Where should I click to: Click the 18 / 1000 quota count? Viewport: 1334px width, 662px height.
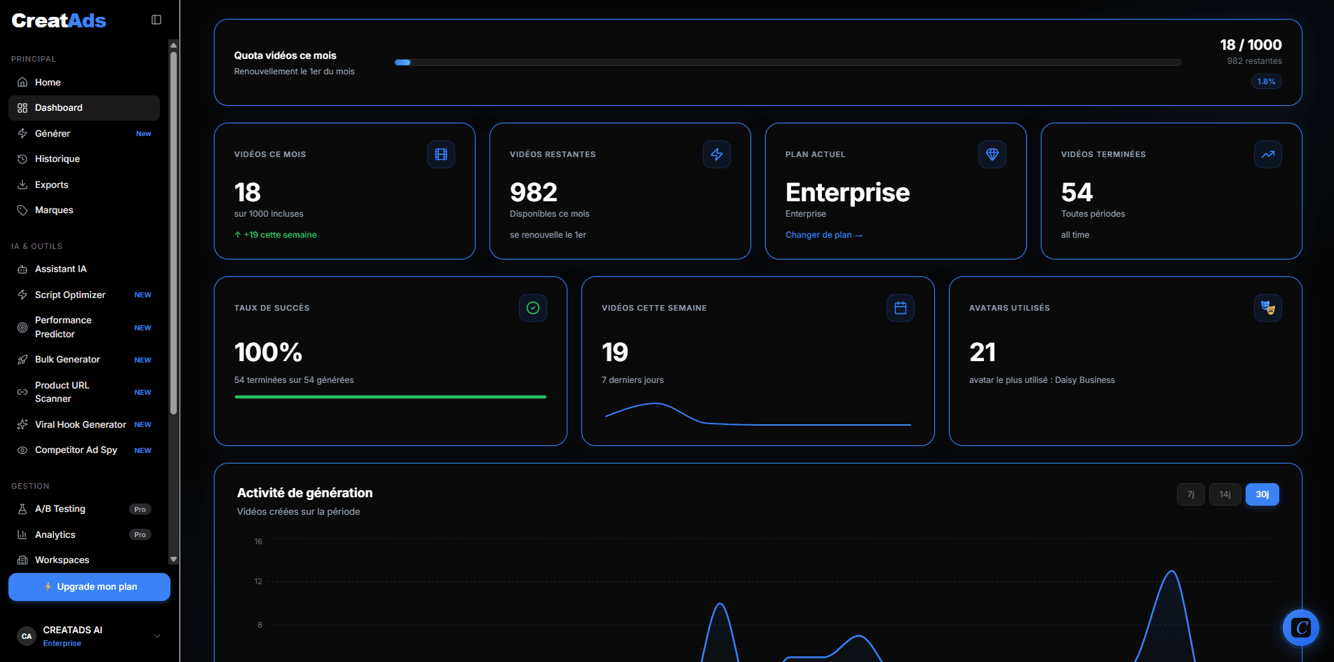point(1251,45)
